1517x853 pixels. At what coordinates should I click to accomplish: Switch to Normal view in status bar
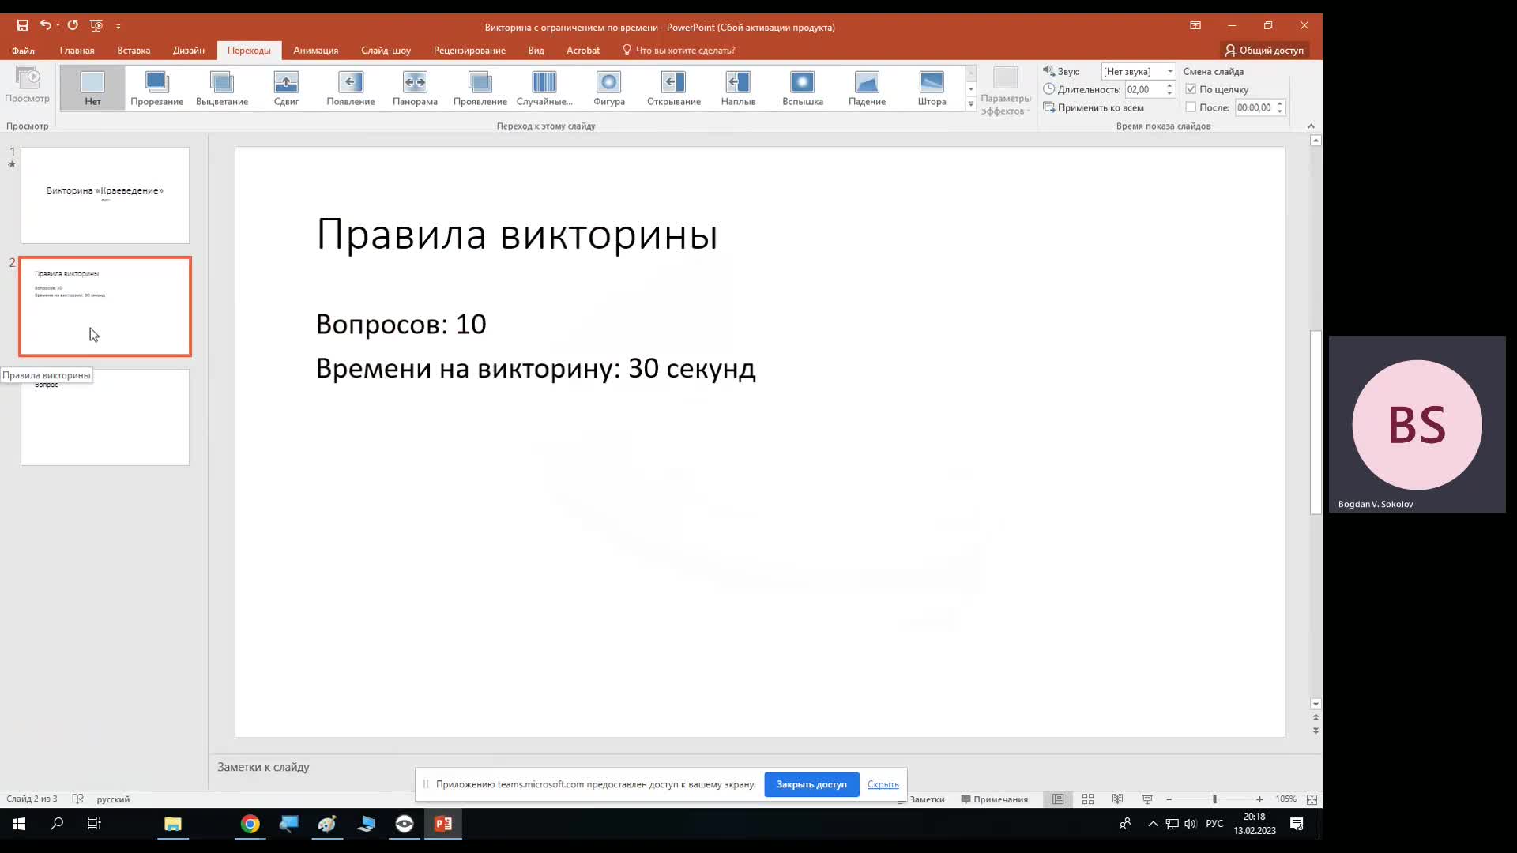tap(1058, 799)
